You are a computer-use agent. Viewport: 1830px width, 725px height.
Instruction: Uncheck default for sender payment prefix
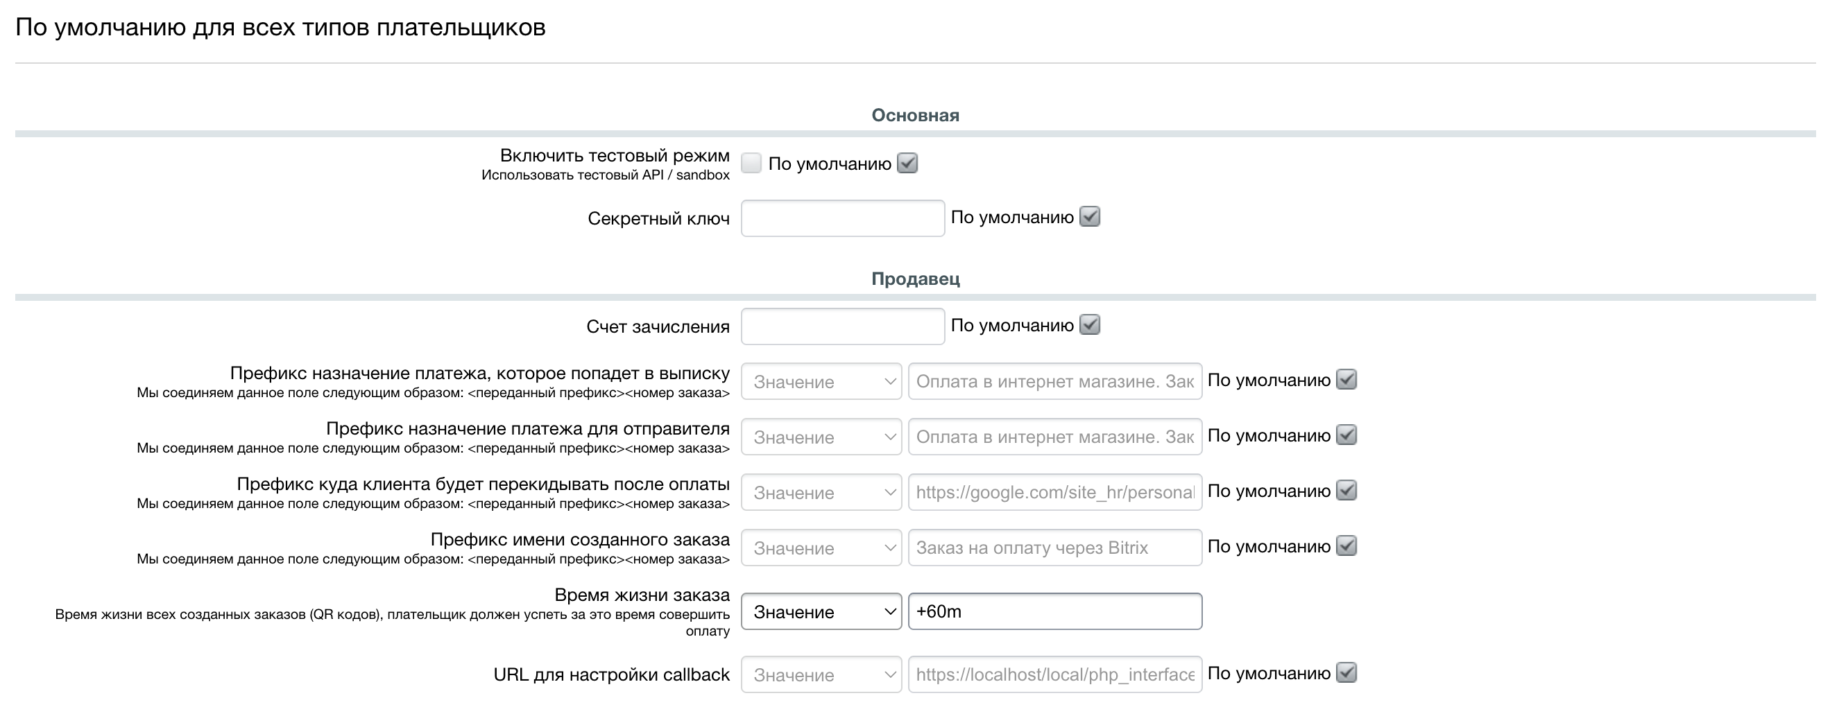click(1346, 435)
